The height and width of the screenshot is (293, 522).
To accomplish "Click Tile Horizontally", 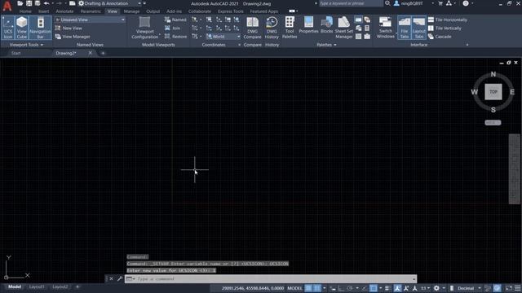I will (x=448, y=20).
